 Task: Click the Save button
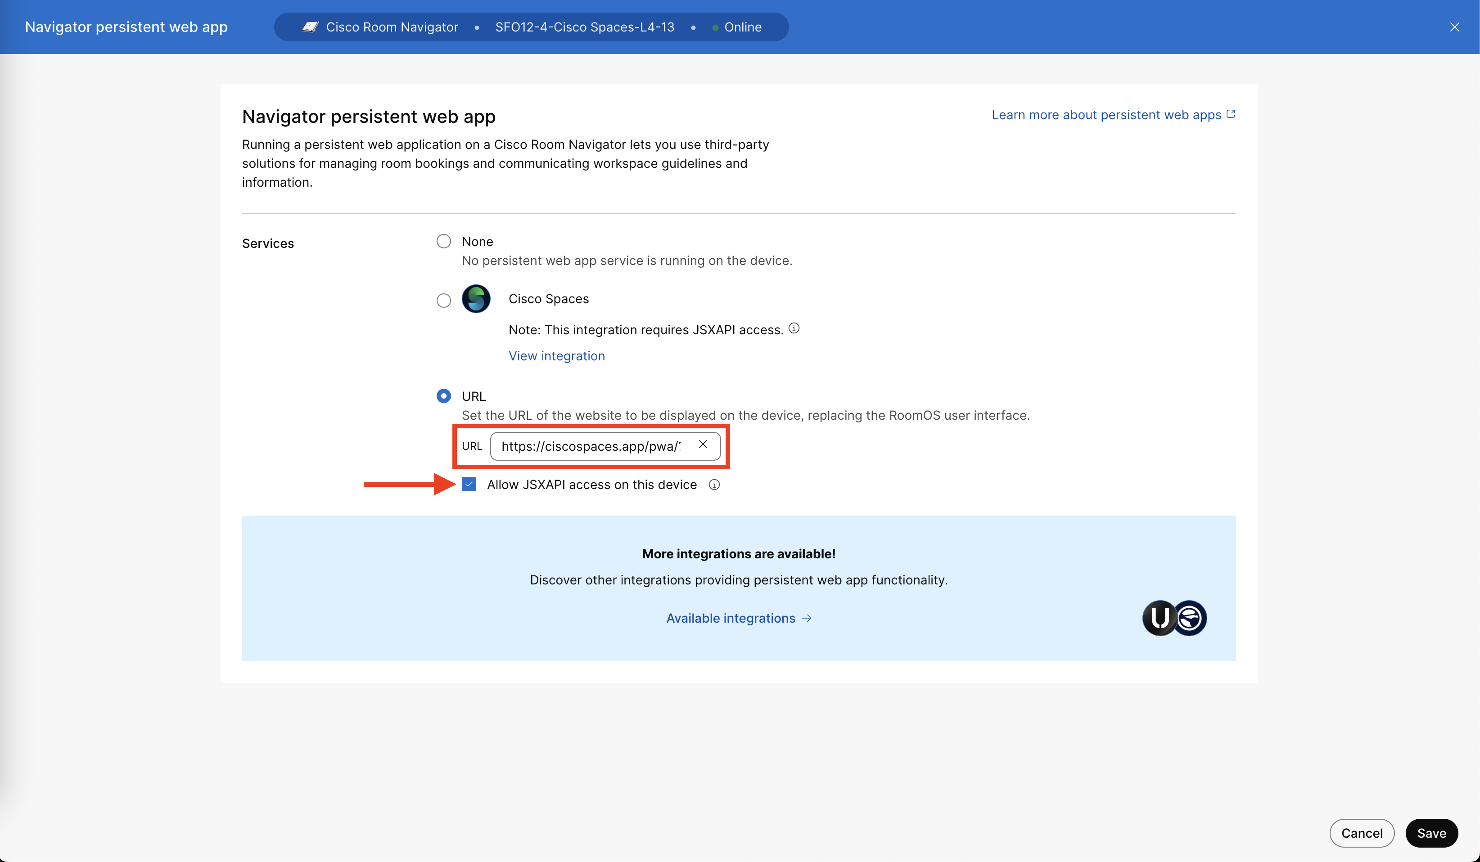tap(1432, 833)
